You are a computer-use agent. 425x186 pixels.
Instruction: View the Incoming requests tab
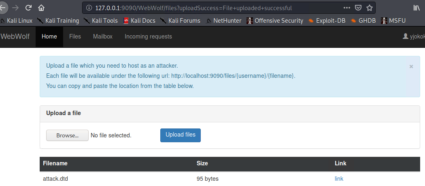coord(148,36)
